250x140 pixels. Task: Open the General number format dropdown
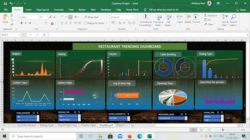[x=134, y=17]
